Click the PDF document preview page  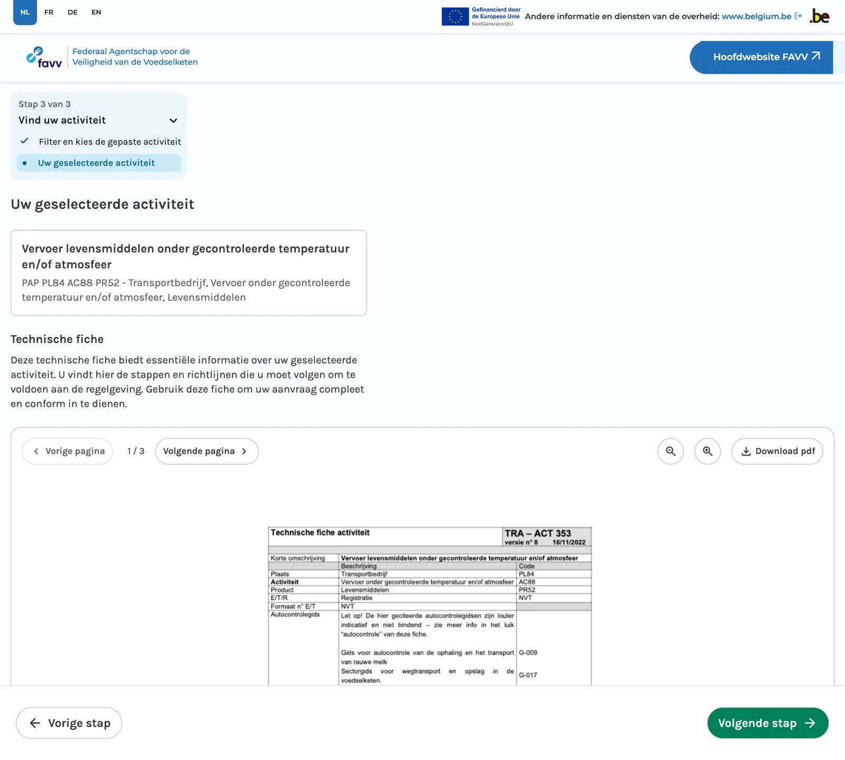(430, 606)
